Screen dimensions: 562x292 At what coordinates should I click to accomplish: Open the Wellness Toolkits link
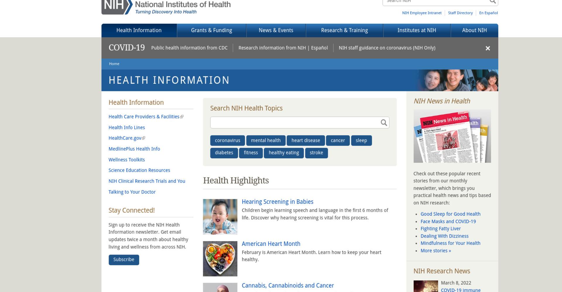127,160
